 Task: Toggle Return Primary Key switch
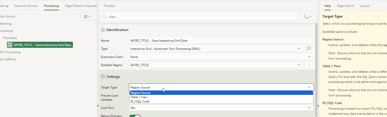135,116
